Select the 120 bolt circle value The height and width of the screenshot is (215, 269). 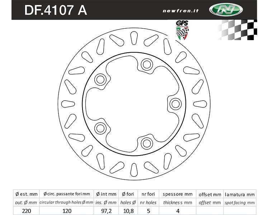click(67, 211)
